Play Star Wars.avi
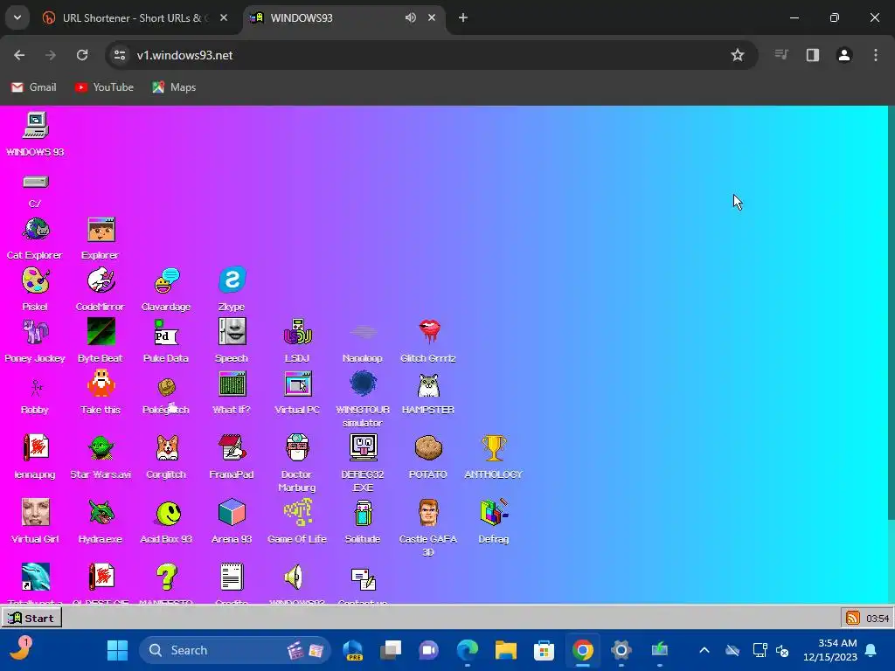Screen dimensions: 895x671 pyautogui.click(x=101, y=448)
